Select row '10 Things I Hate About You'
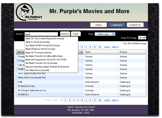Image resolution: width=162 pixels, height=118 pixels. [81, 90]
